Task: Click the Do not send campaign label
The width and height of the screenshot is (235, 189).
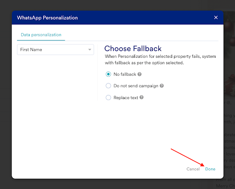Action: 136,86
